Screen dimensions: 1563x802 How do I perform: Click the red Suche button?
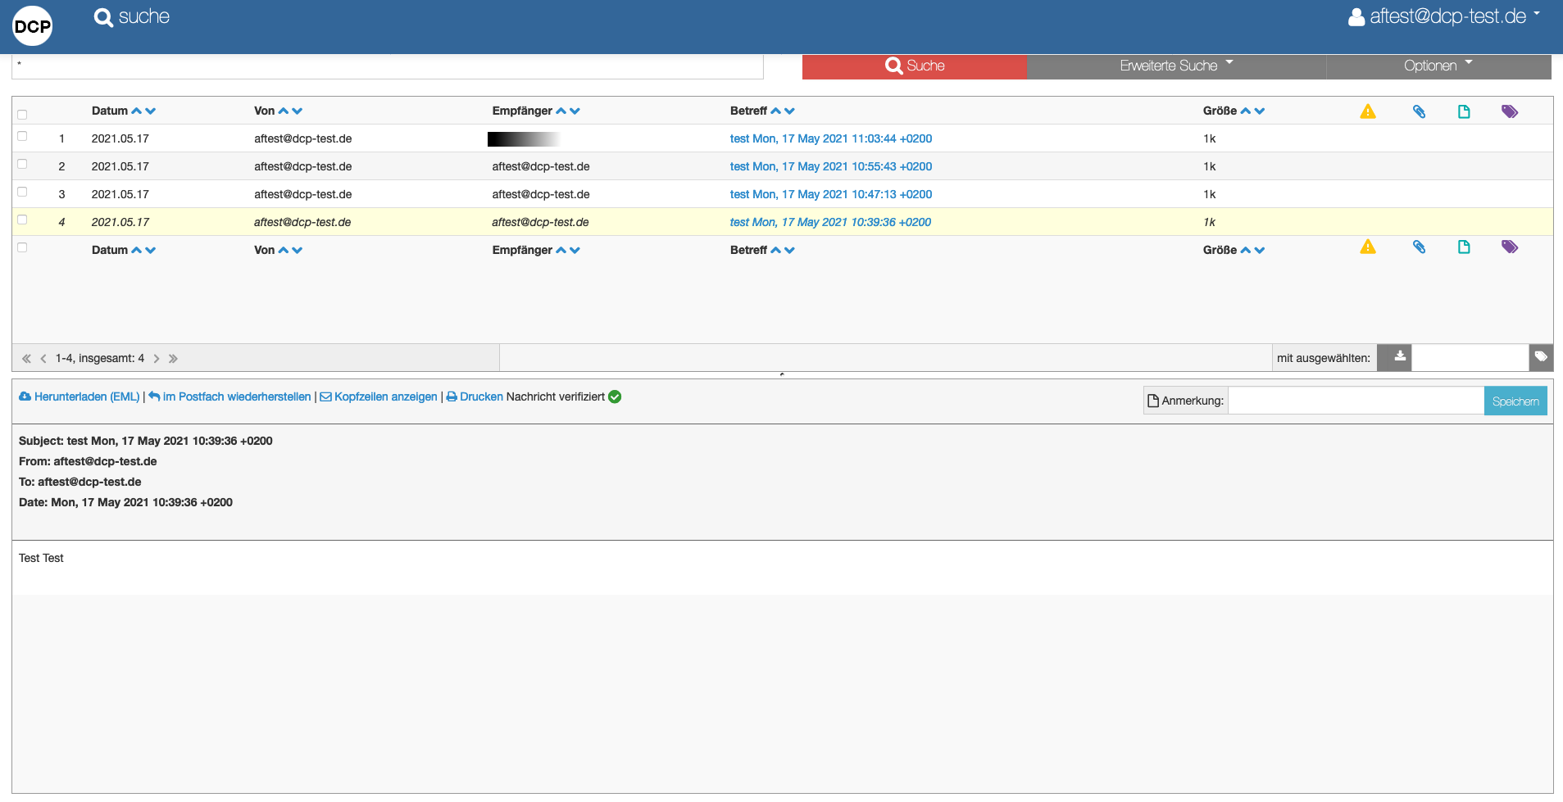pos(915,66)
